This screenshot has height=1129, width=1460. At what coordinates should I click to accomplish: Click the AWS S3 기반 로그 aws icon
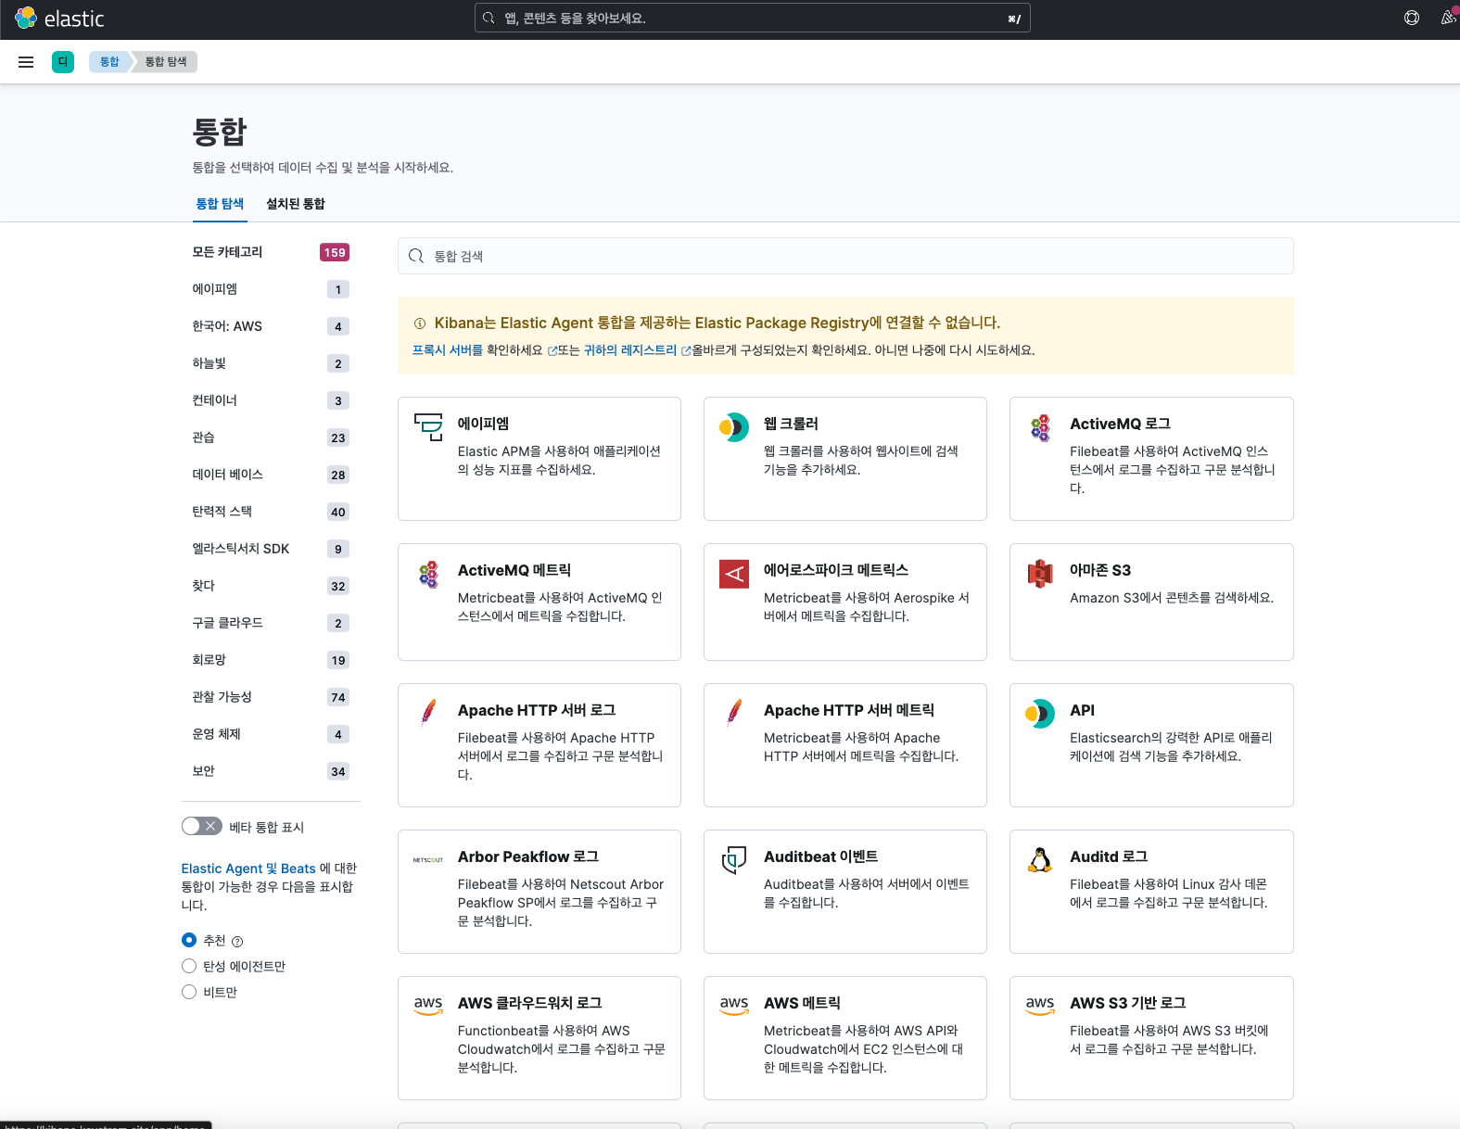[1040, 1007]
